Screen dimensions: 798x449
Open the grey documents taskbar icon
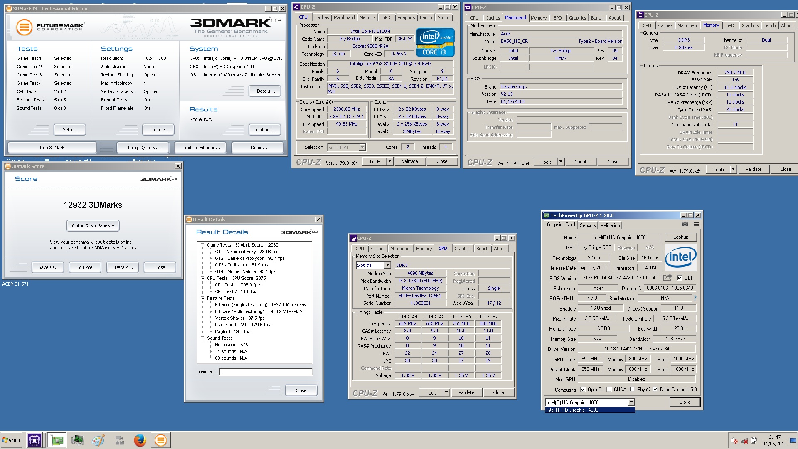[x=119, y=440]
